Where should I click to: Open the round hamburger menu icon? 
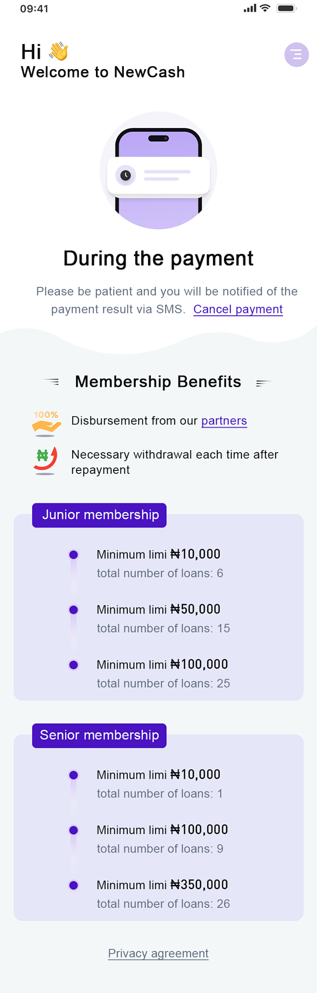tap(296, 55)
